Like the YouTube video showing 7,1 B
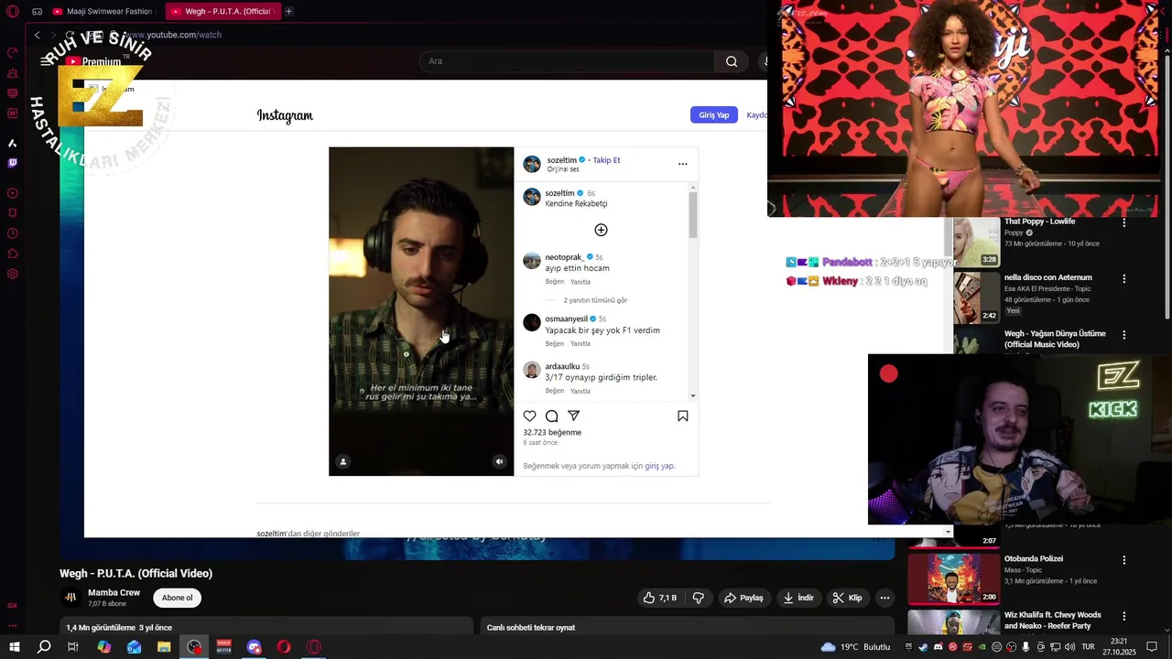Viewport: 1172px width, 659px height. pyautogui.click(x=659, y=598)
